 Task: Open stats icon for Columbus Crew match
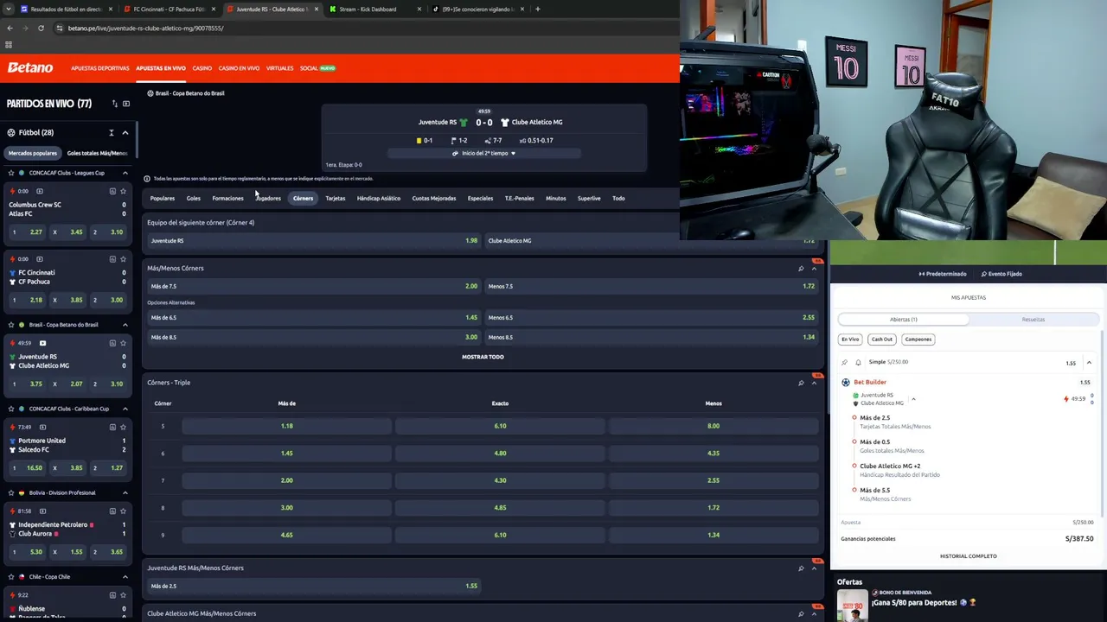tap(112, 191)
